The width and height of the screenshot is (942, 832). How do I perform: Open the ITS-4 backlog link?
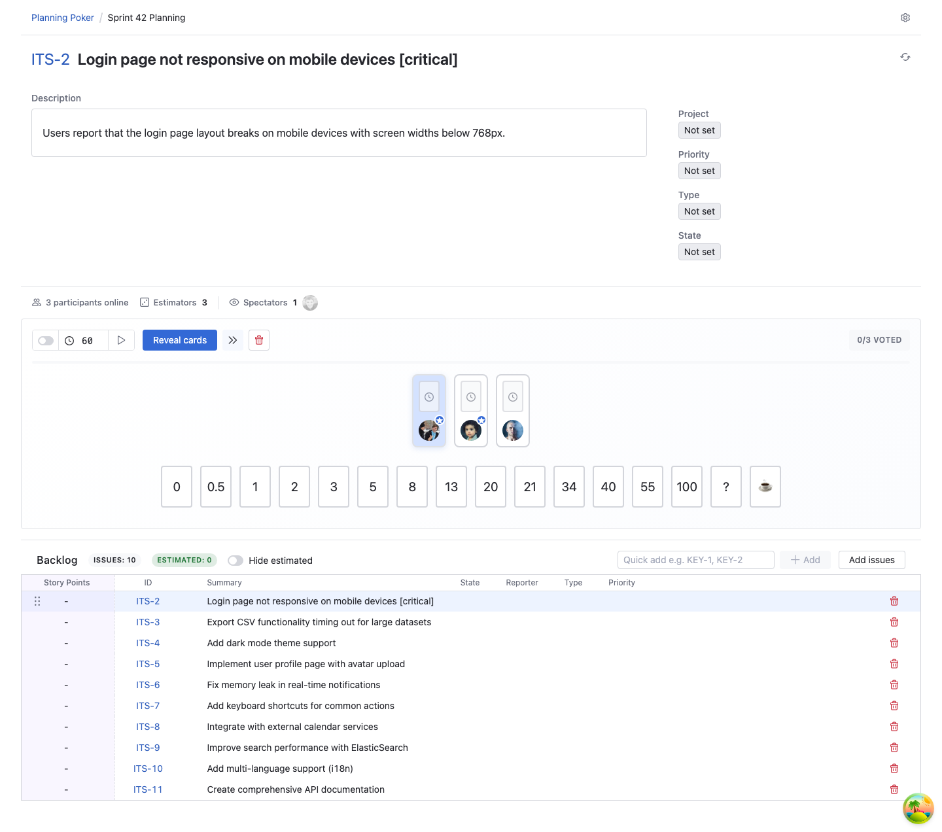[148, 643]
